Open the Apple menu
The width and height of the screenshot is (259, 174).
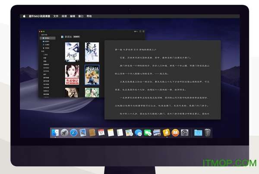24,16
